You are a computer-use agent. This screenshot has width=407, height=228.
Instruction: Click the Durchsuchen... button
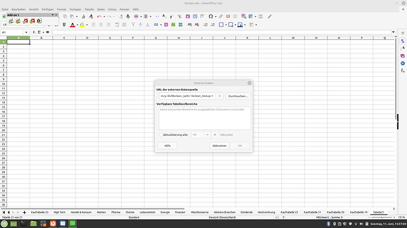point(238,96)
